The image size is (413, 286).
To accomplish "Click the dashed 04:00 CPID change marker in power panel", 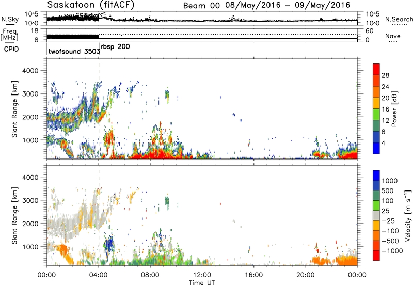I will tap(99, 108).
